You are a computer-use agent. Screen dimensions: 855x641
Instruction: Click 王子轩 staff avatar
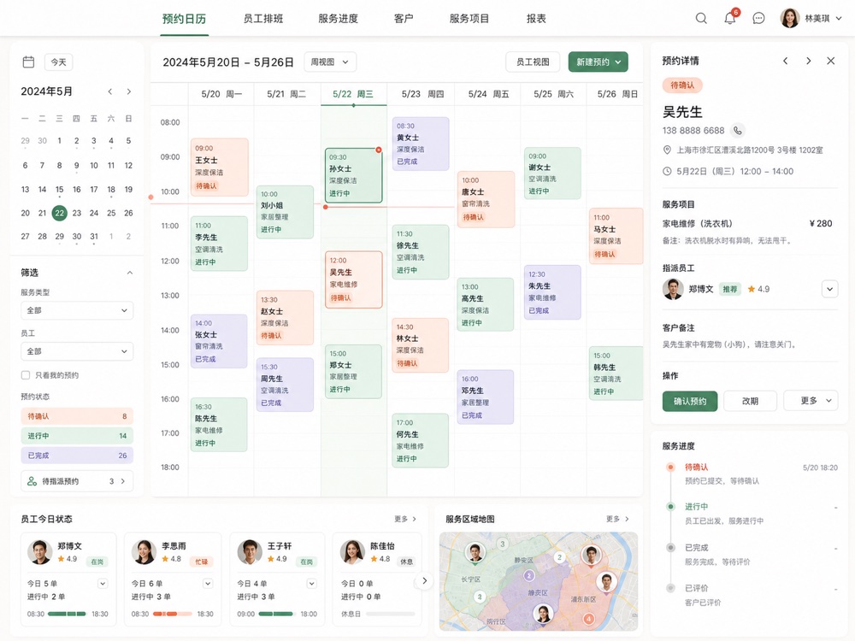click(x=250, y=552)
